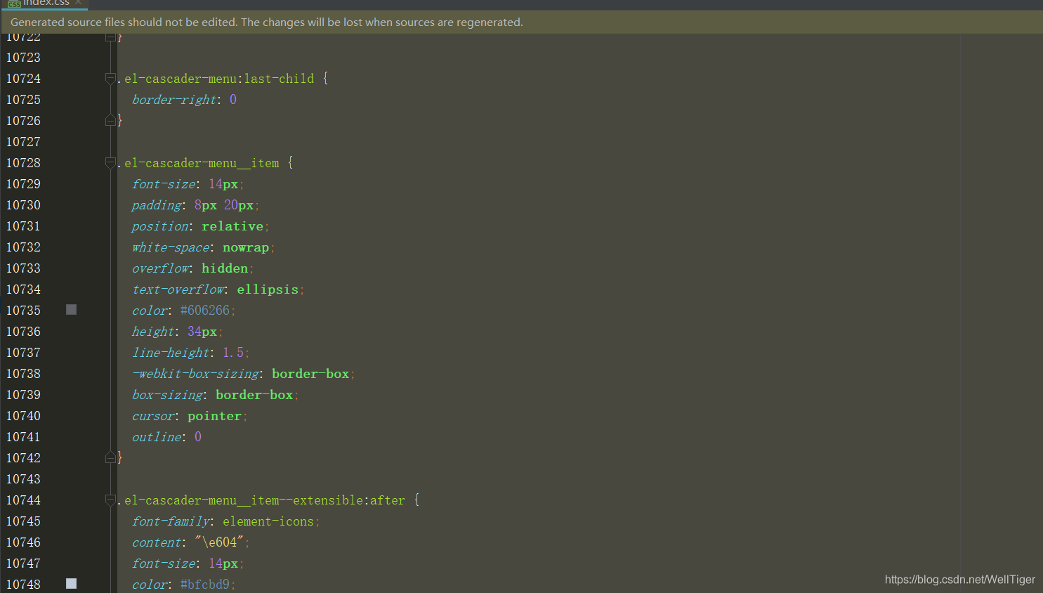Click the 'relative' position value
The image size is (1043, 593).
point(232,226)
